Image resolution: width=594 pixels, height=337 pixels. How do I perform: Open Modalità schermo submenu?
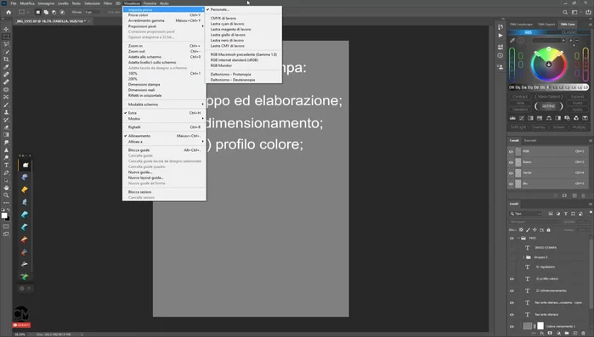point(164,104)
